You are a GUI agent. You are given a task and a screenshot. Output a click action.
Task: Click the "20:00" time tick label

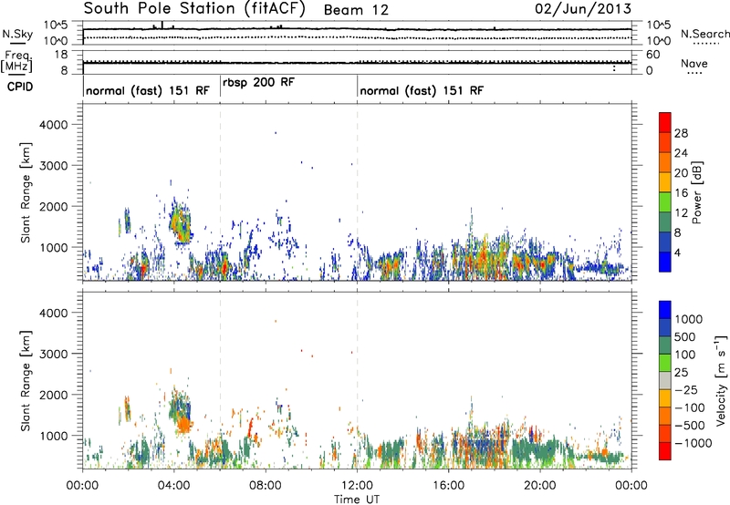pos(540,486)
